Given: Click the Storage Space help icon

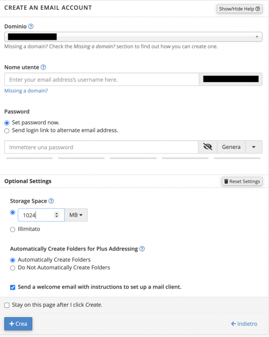Looking at the screenshot, I should [x=51, y=201].
